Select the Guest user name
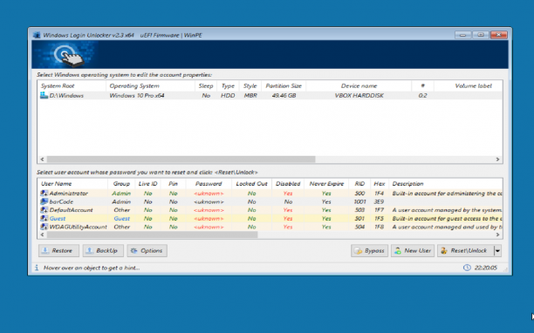 pos(58,219)
